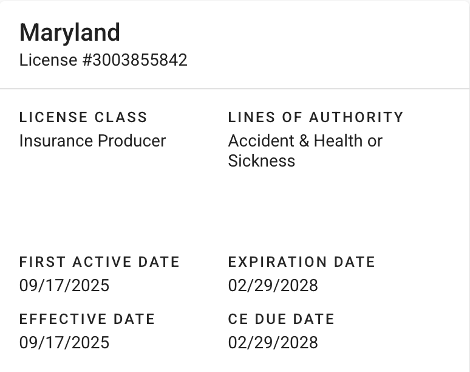
Task: Click the date under First Active Date
Action: tap(64, 285)
